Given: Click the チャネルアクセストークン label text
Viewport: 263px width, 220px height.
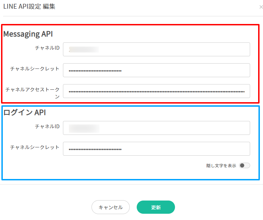Looking at the screenshot, I should [x=33, y=93].
